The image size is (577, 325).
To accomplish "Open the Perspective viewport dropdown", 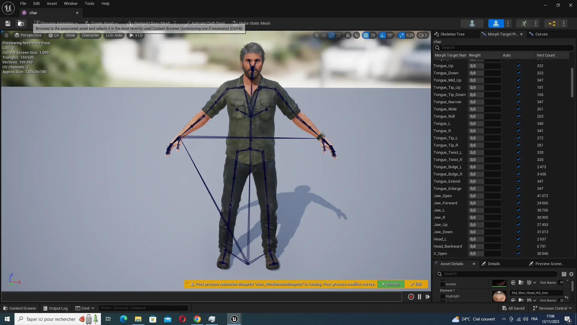I will [x=28, y=35].
